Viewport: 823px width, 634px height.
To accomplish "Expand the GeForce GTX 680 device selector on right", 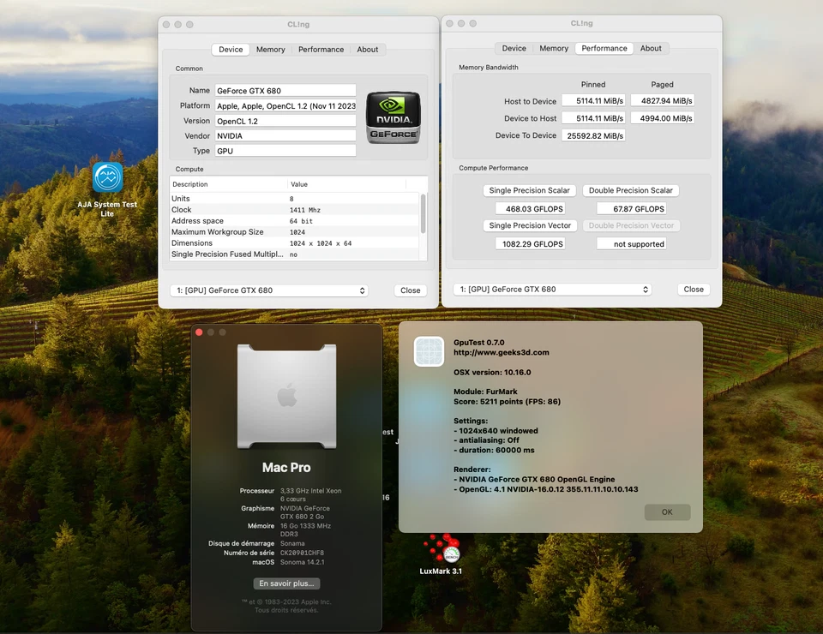I will coord(551,289).
